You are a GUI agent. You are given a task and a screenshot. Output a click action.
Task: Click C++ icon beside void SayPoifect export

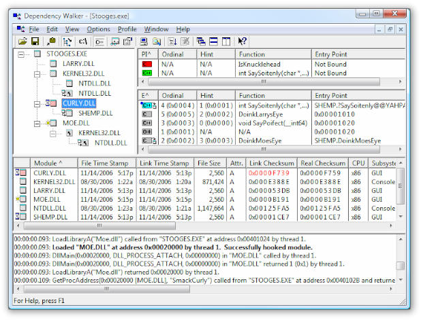point(147,123)
